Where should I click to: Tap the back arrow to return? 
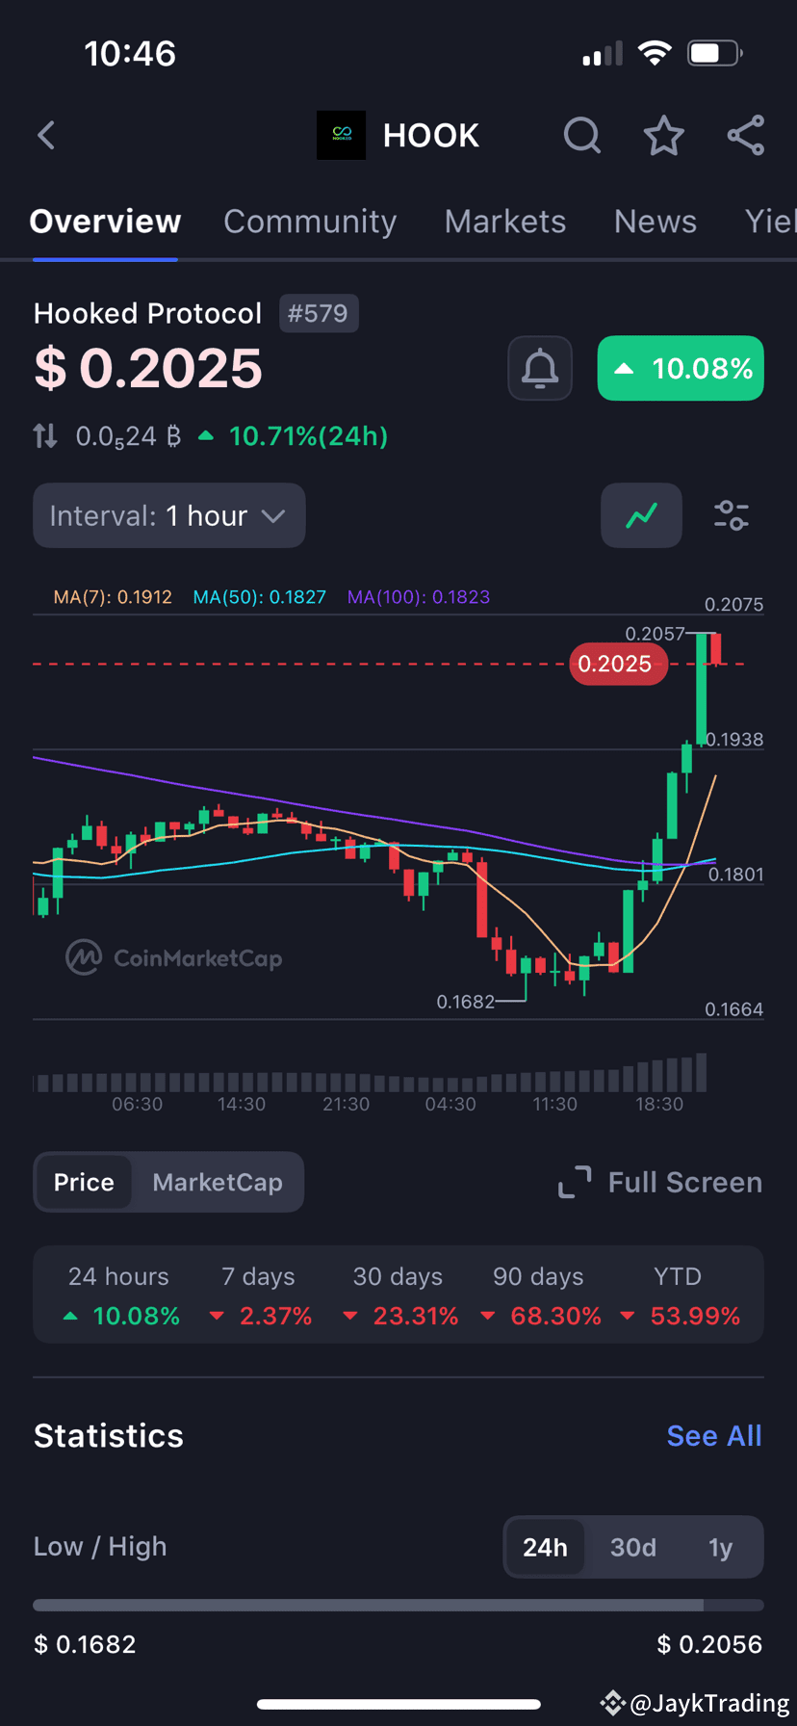pos(45,135)
